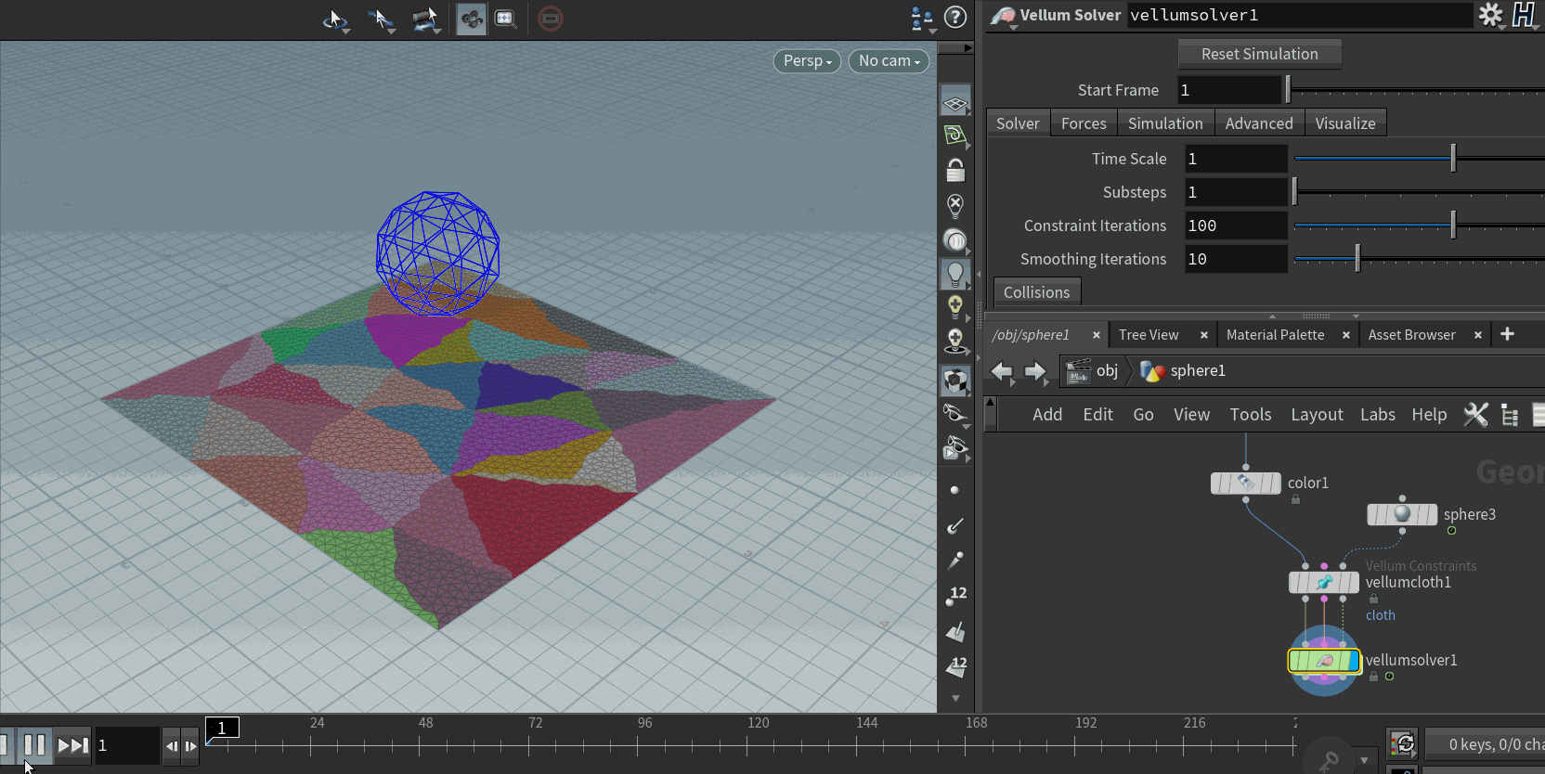The width and height of the screenshot is (1545, 774).
Task: Toggle Display Points dot icon
Action: 954,490
